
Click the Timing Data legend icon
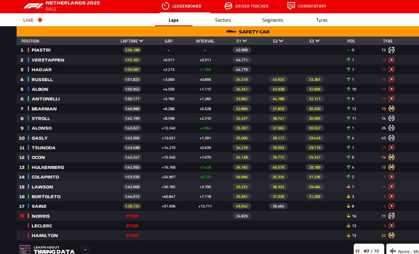(25, 249)
